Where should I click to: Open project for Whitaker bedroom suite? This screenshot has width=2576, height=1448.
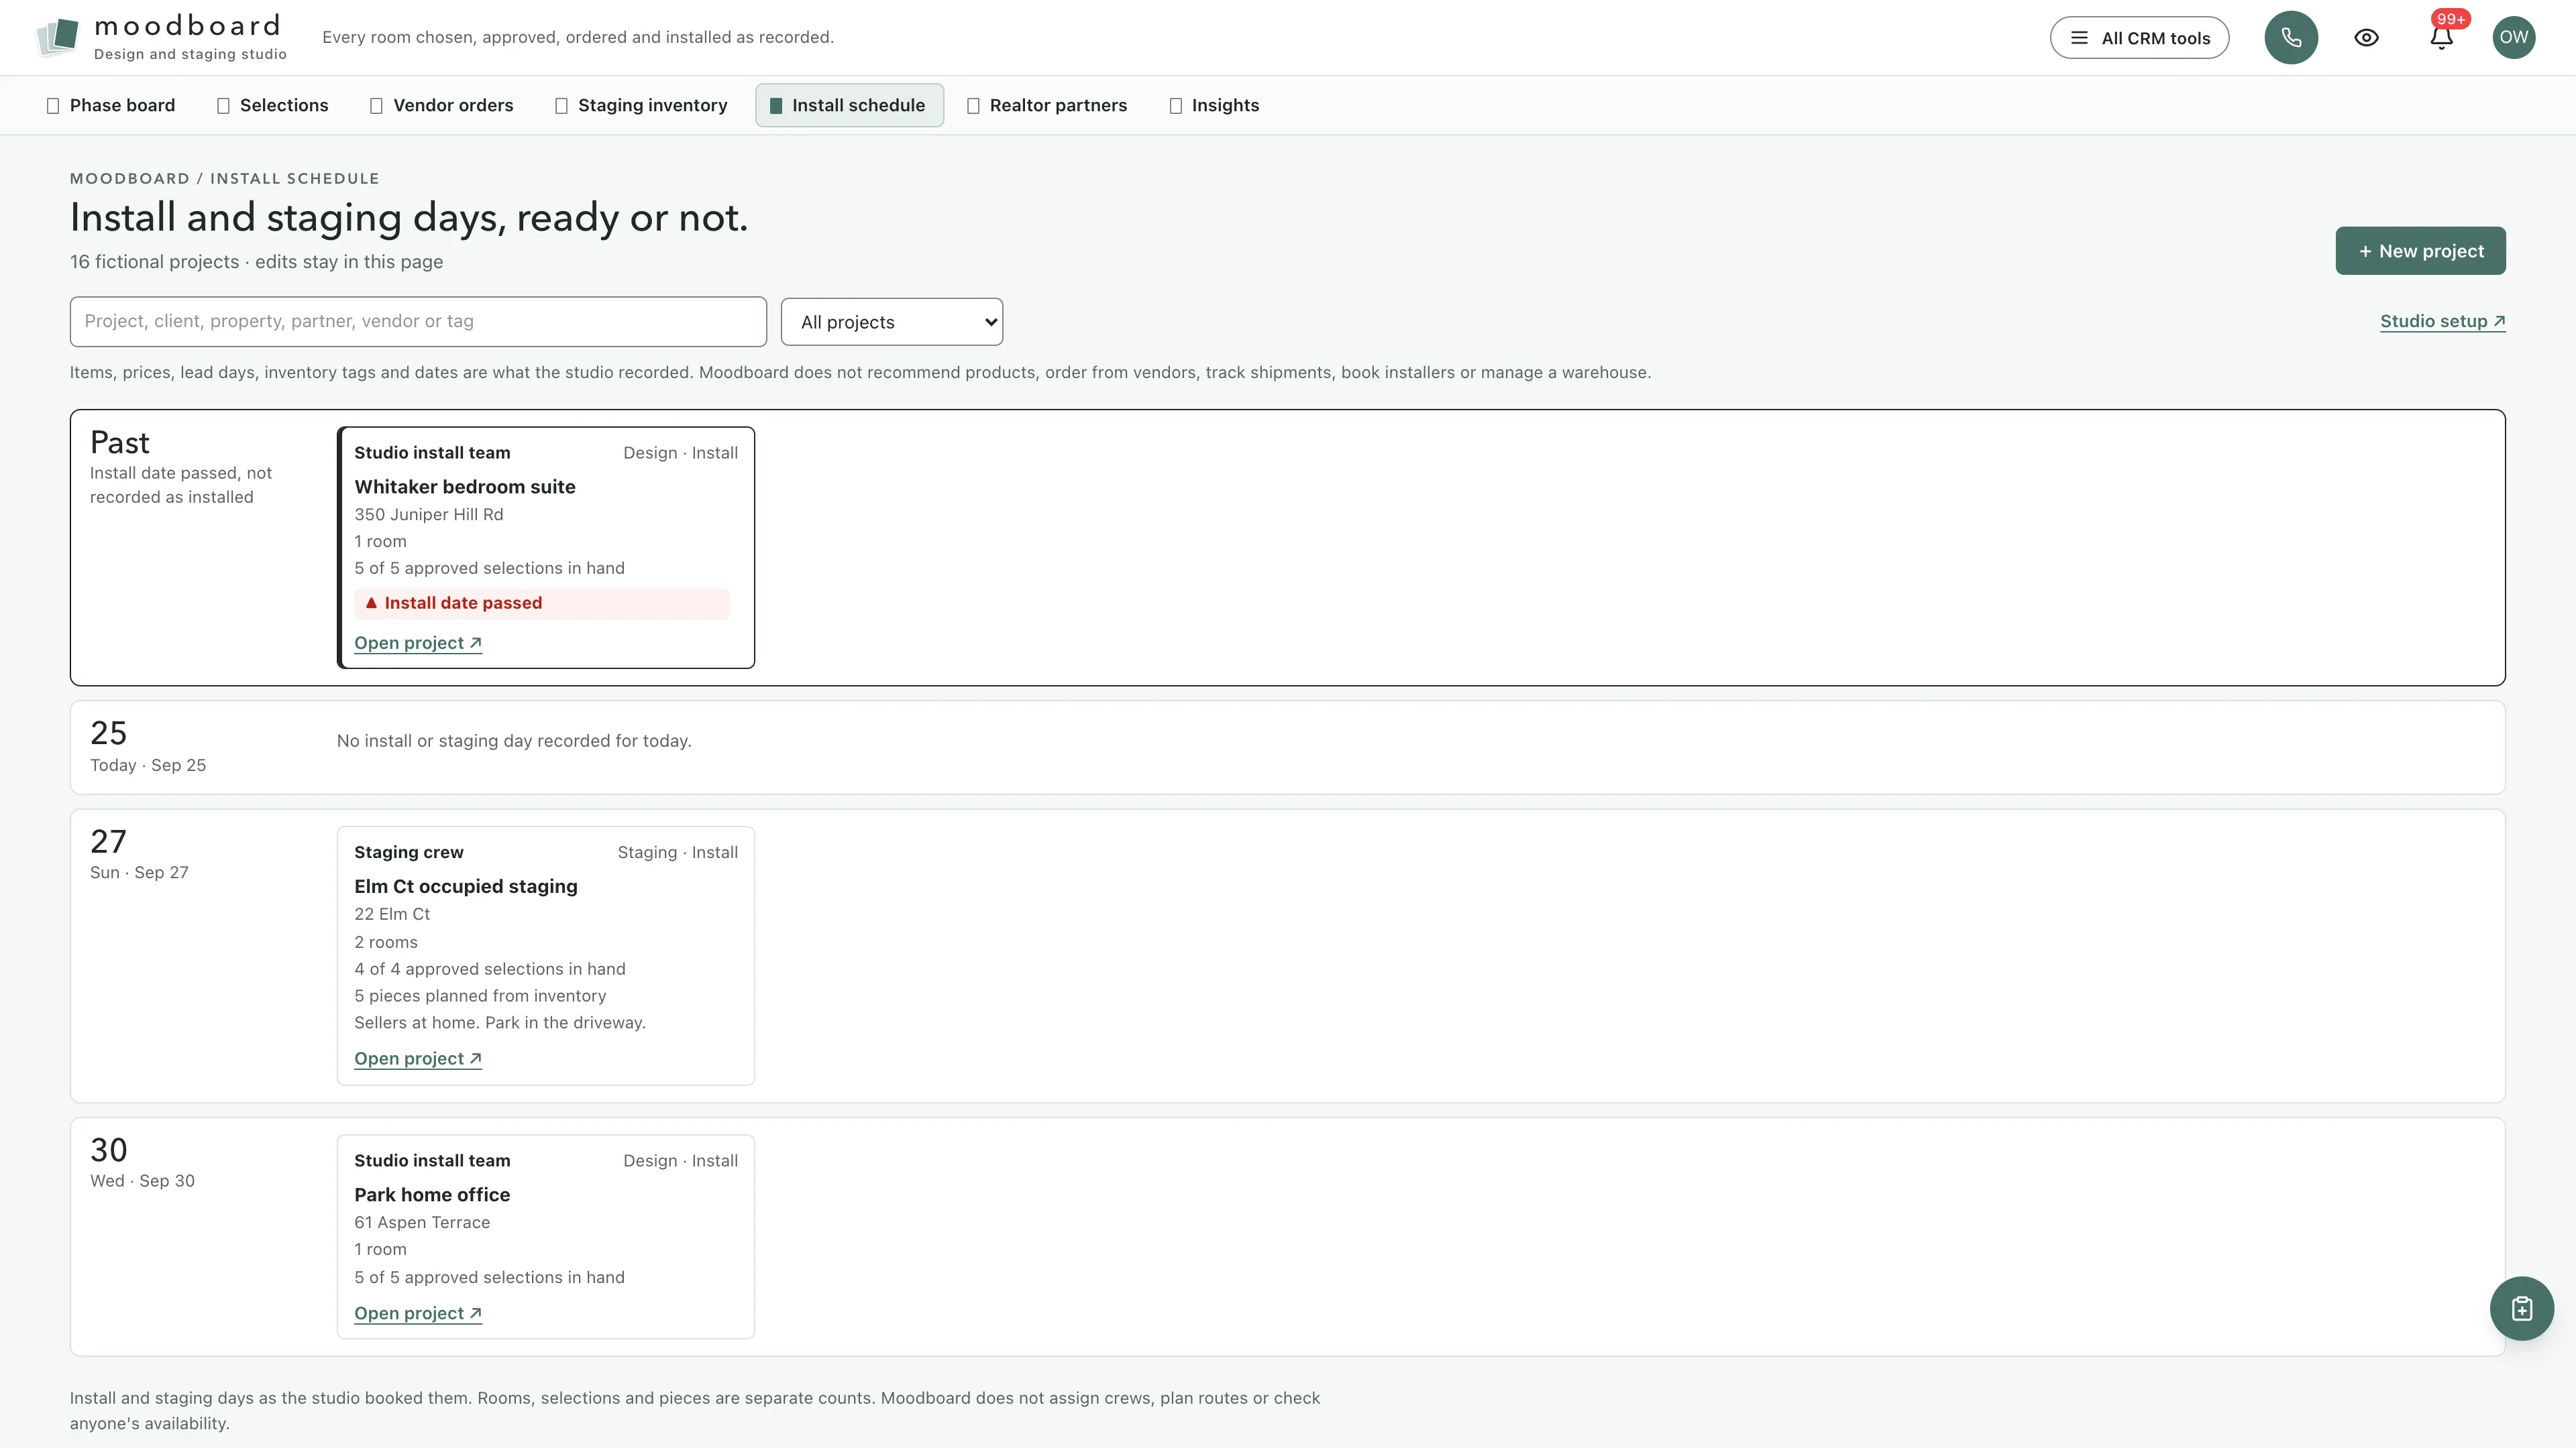[418, 643]
